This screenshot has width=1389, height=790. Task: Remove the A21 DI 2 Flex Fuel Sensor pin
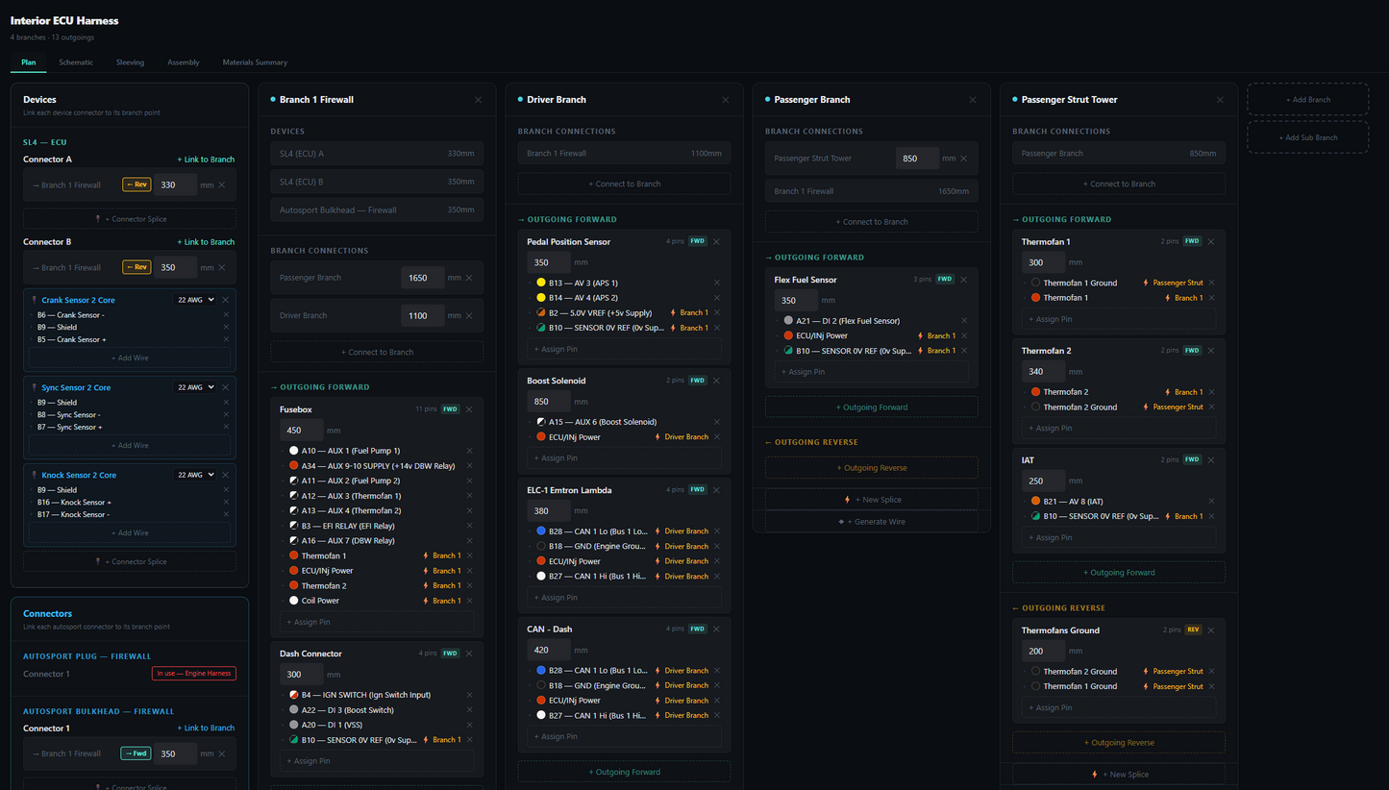(x=964, y=321)
